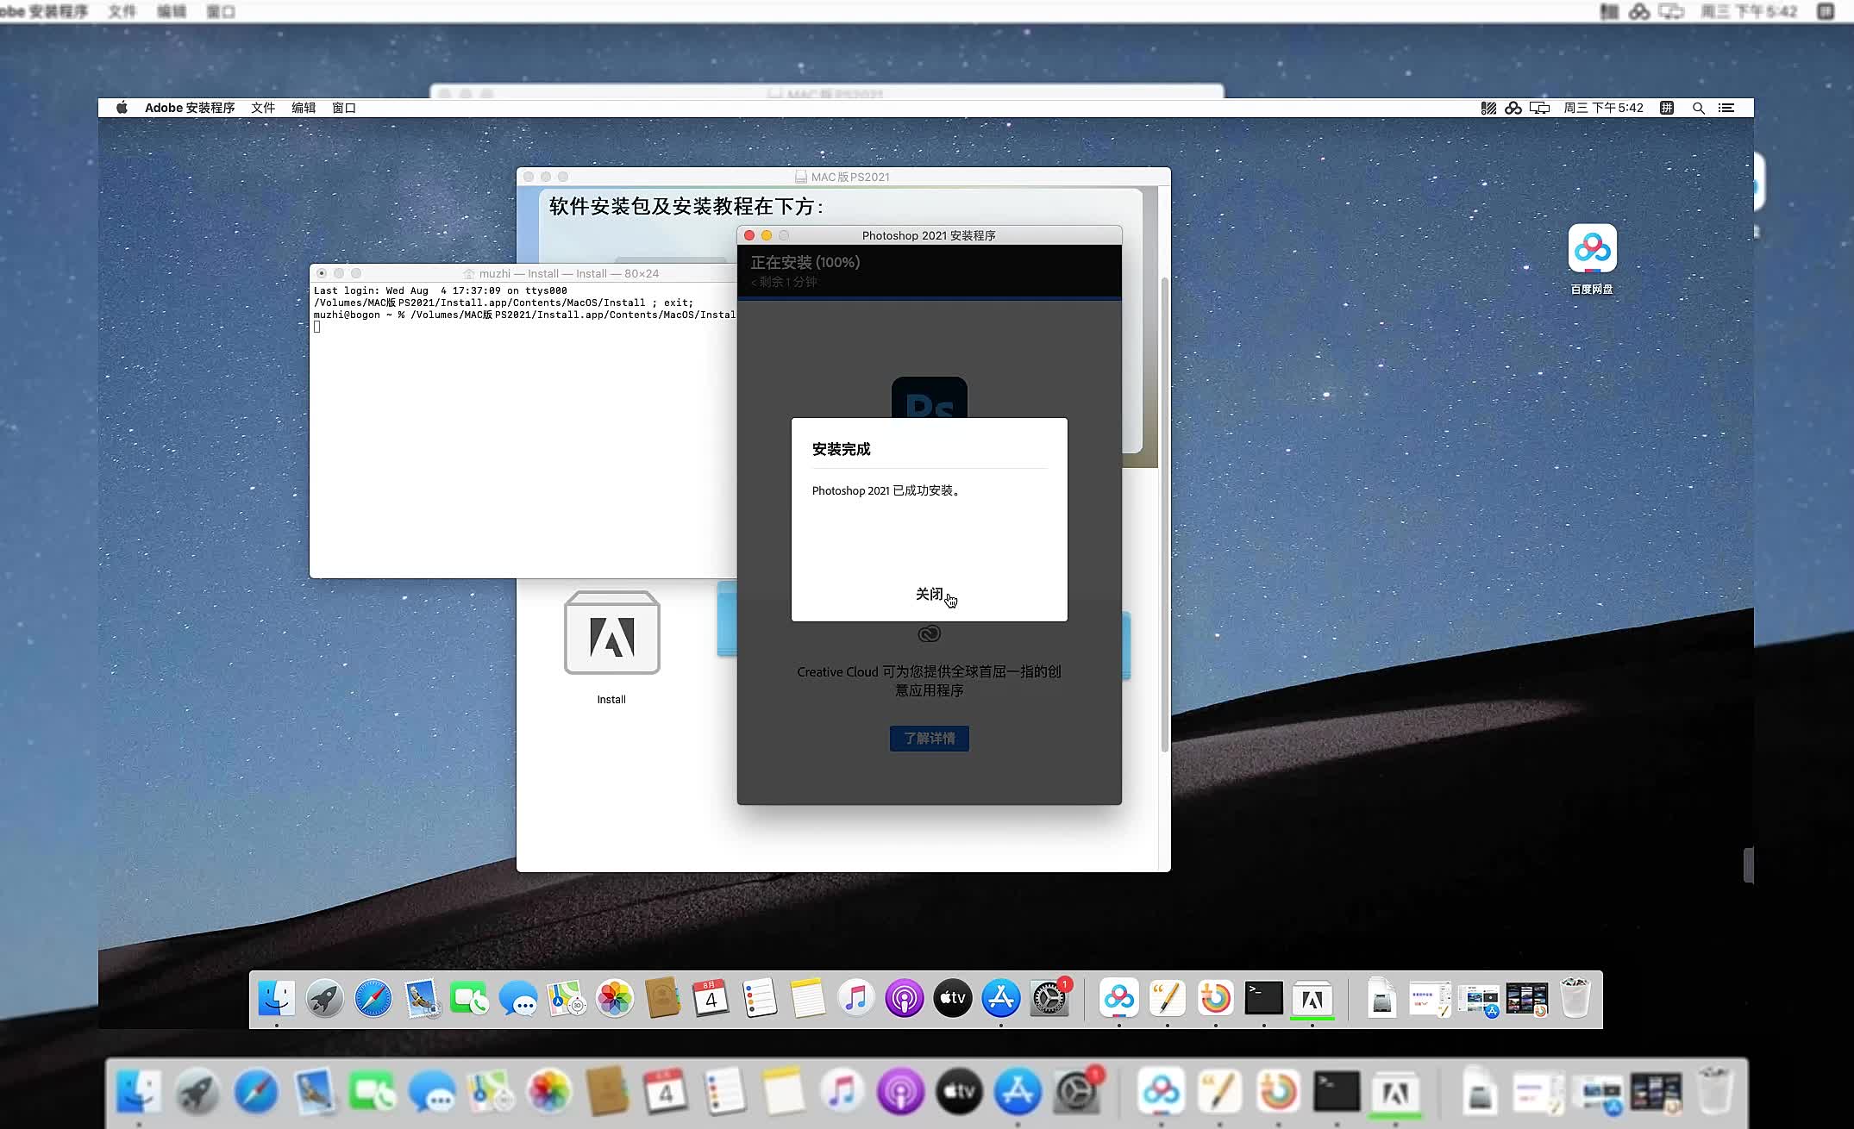1854x1129 pixels.
Task: Click 关闭 in the install-complete dialog
Action: [929, 594]
